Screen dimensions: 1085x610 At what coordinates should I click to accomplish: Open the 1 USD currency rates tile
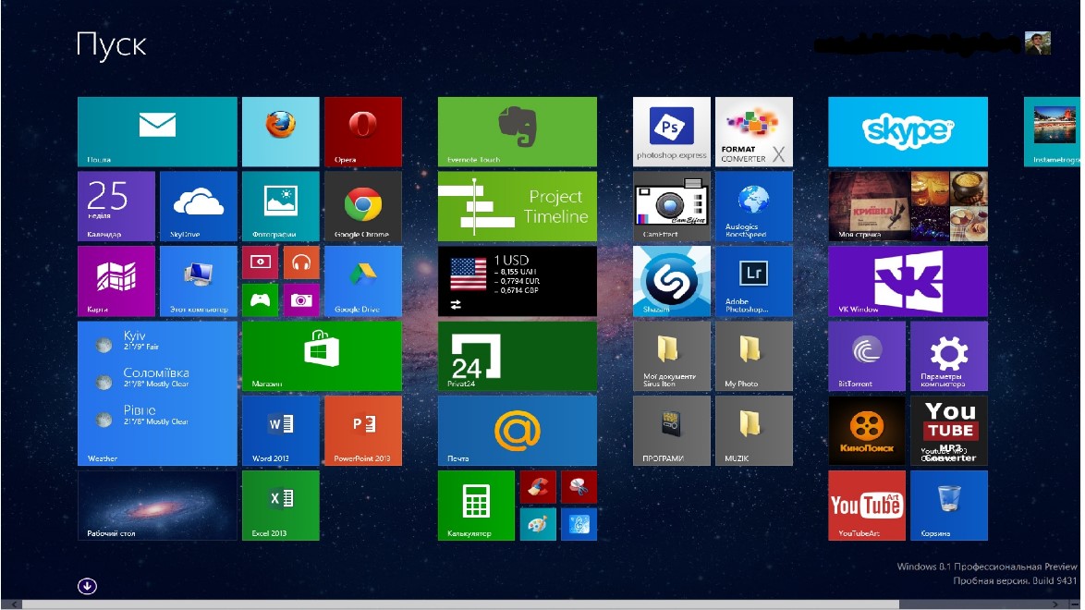517,281
